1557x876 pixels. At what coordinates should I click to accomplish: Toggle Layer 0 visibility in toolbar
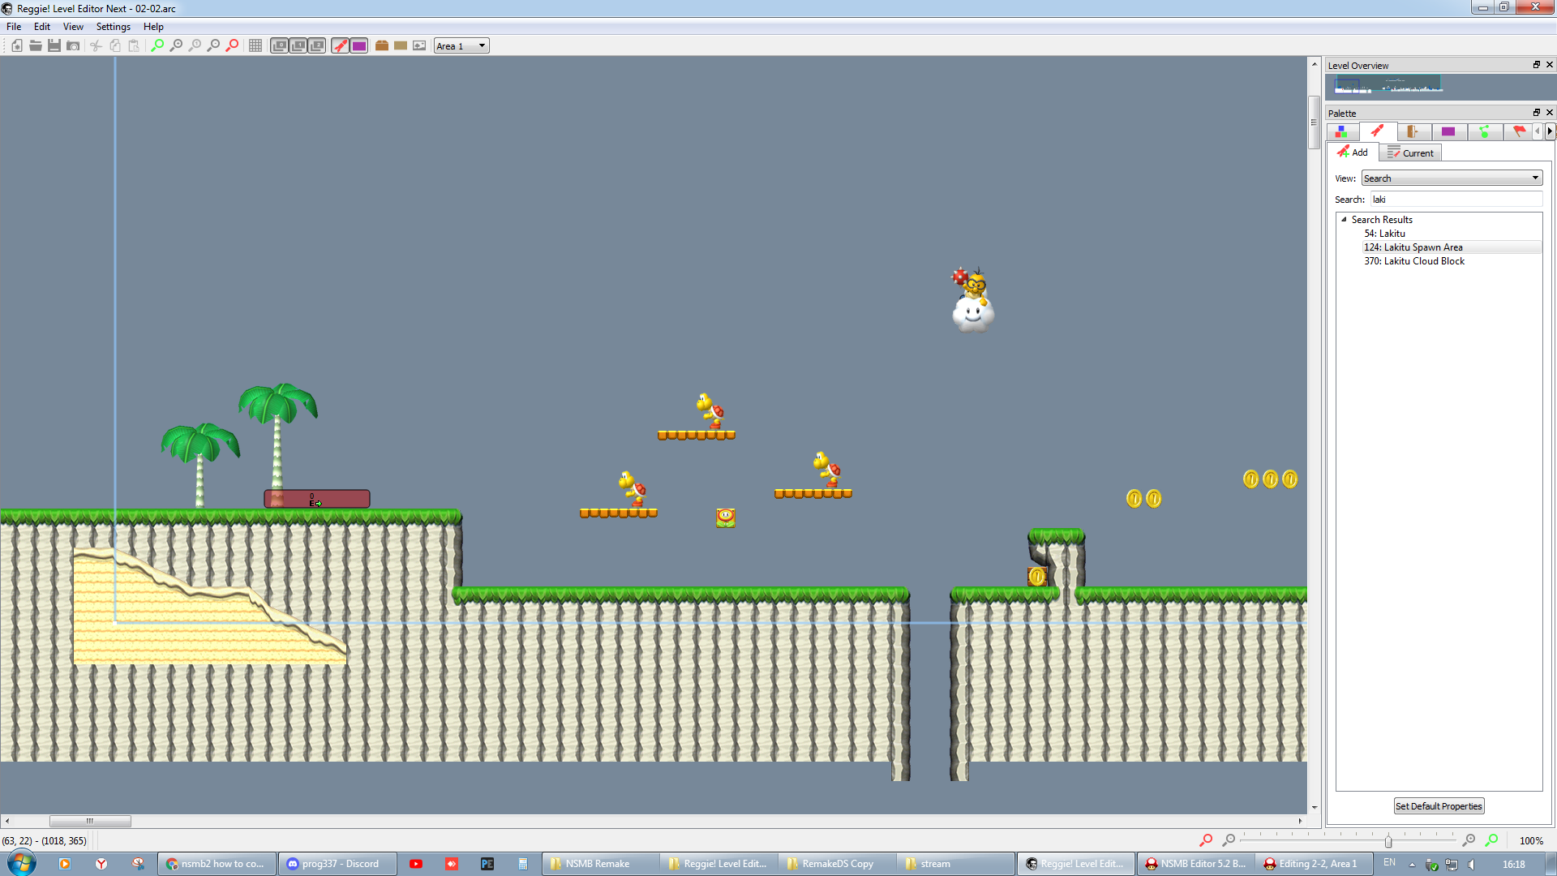280,46
